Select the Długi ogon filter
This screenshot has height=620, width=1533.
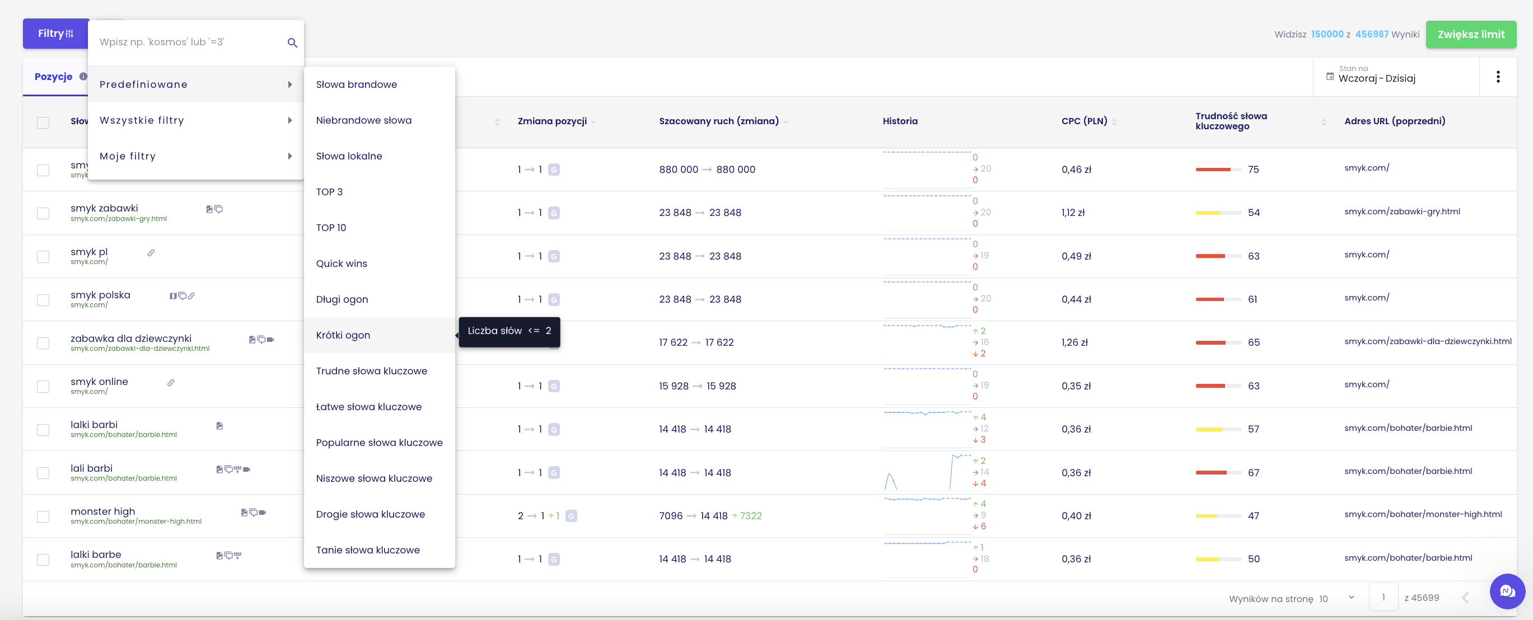click(x=379, y=299)
